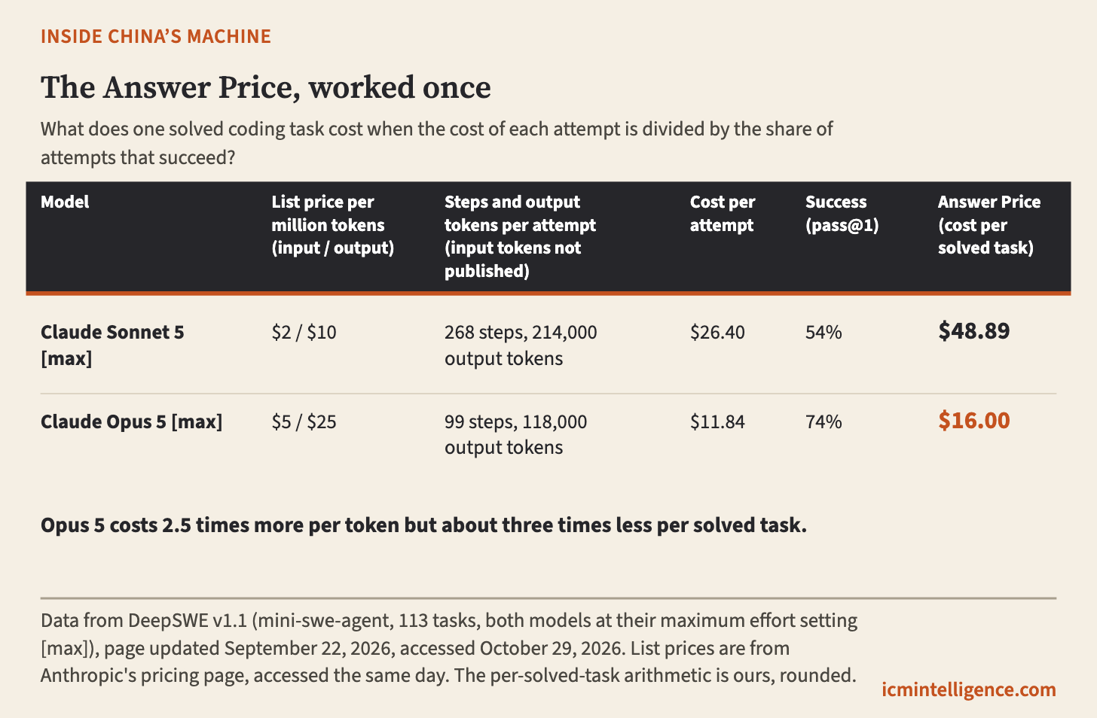This screenshot has width=1097, height=718.
Task: Click the bold Opus 5 summary sentence
Action: tap(423, 525)
